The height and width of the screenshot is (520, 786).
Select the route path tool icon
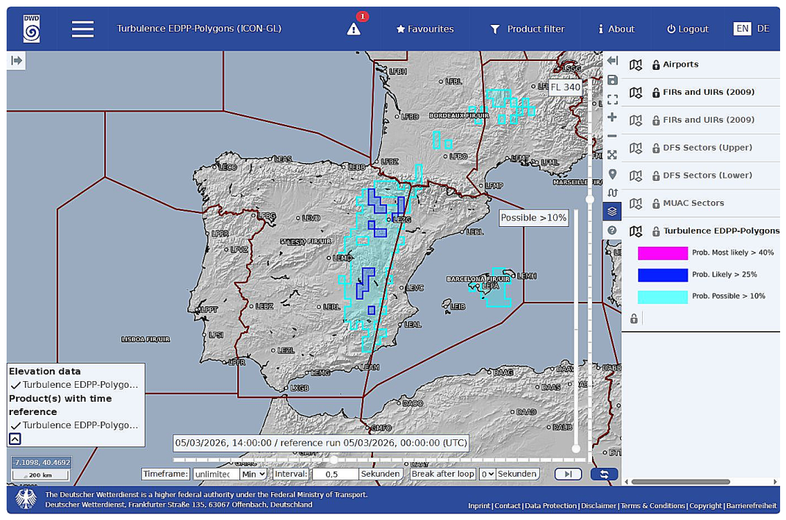click(612, 193)
